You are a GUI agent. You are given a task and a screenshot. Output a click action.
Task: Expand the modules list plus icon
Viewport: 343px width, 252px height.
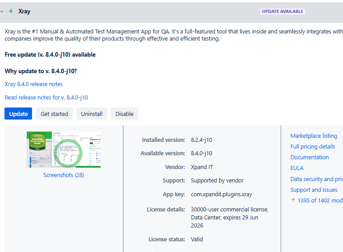(x=293, y=200)
